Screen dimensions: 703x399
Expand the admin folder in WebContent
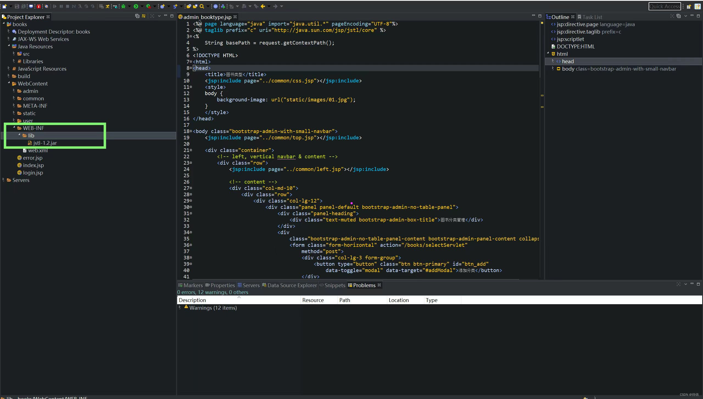[14, 91]
